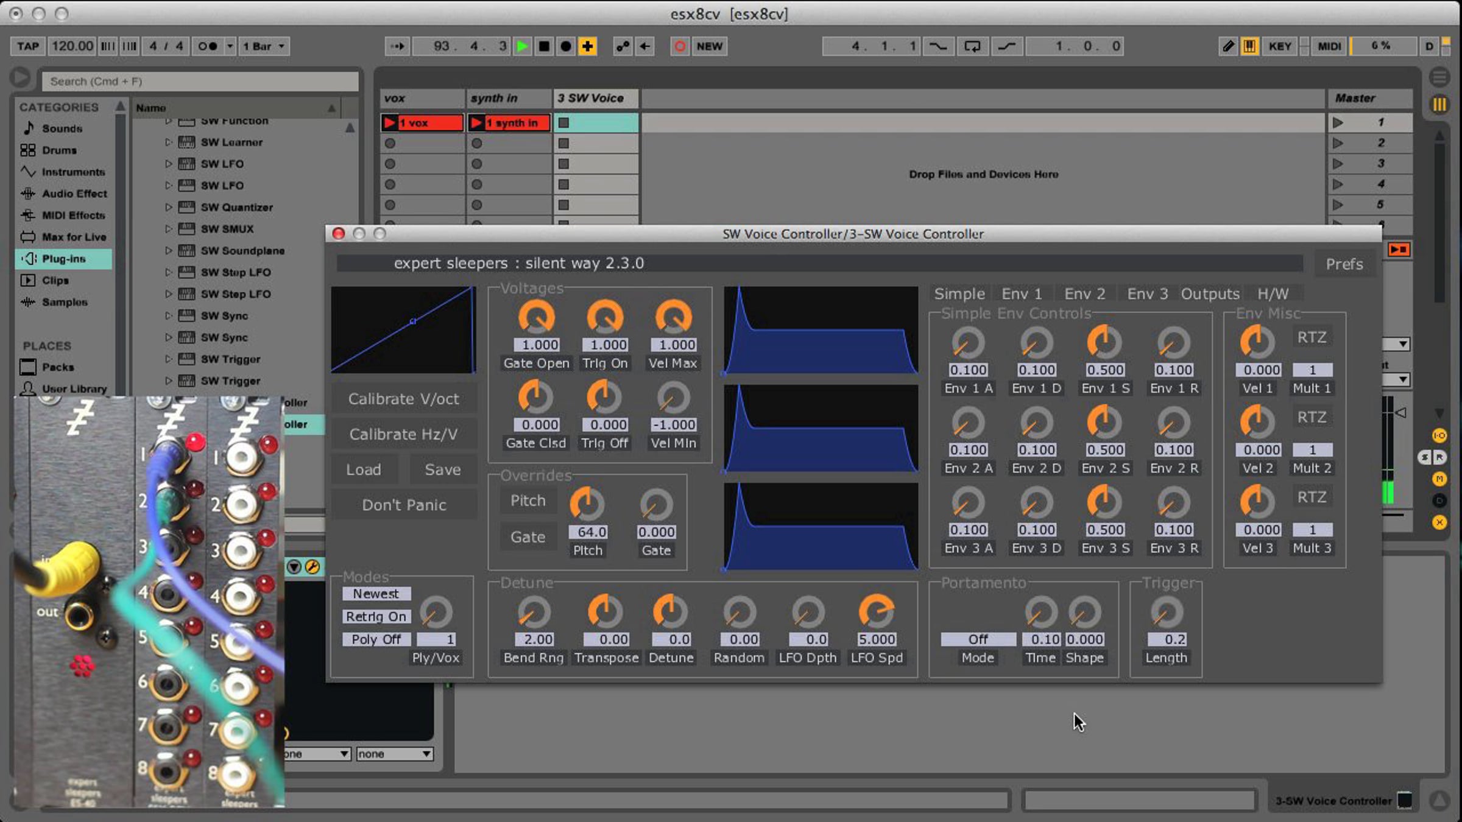The height and width of the screenshot is (822, 1462).
Task: Stop playback with the Stop button
Action: [x=544, y=46]
